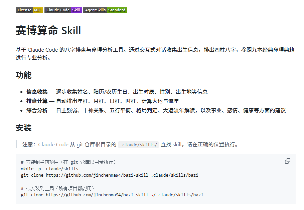
Task: Click the 综合分析 bullet item
Action: [x=156, y=111]
